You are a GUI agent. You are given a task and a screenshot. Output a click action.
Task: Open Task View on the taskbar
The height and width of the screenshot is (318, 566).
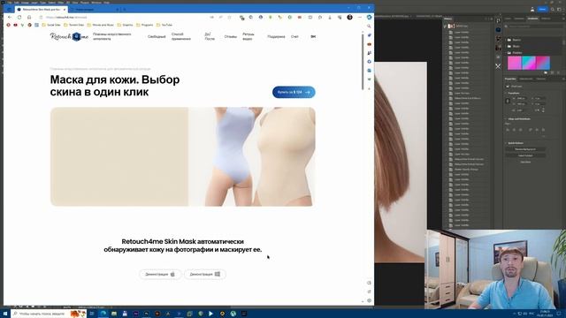pyautogui.click(x=92, y=314)
